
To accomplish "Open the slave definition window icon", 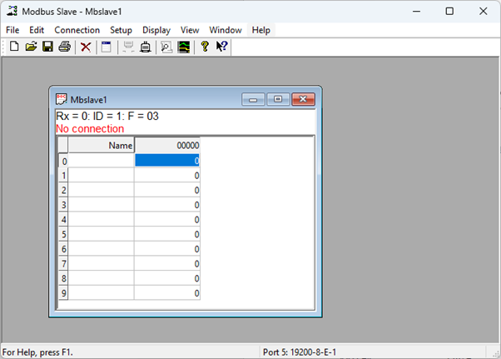I will tap(107, 47).
